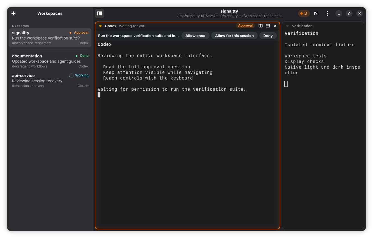
Task: Toggle the sidebar panel visibility
Action: [x=100, y=13]
